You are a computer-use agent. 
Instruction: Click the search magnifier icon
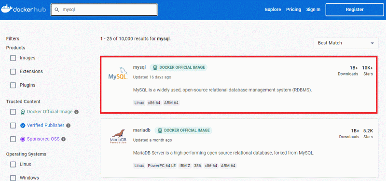pos(57,10)
